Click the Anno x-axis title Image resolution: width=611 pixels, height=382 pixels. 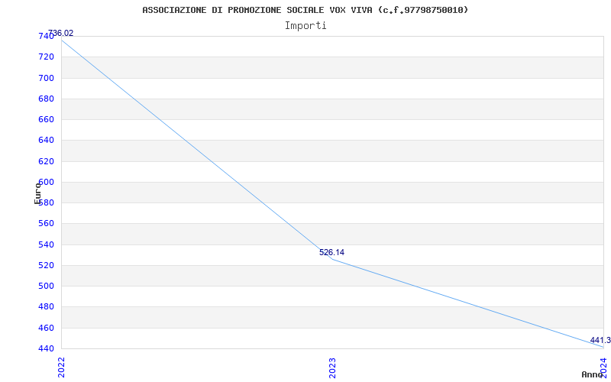[x=593, y=374]
